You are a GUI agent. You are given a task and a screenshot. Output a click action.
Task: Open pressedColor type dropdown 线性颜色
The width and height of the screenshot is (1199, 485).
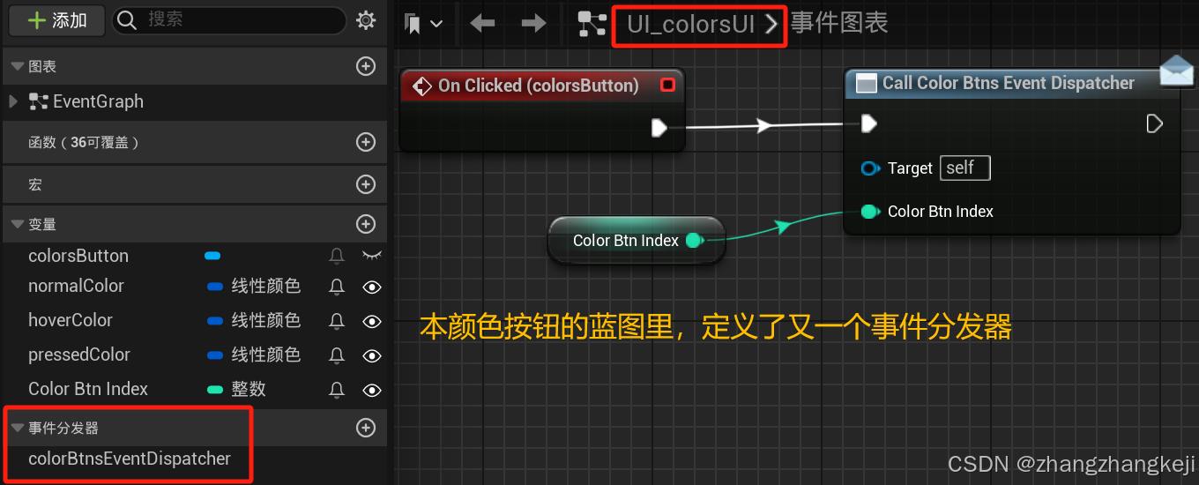(254, 354)
